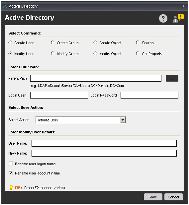
Task: Open the help question mark icon
Action: click(x=163, y=19)
